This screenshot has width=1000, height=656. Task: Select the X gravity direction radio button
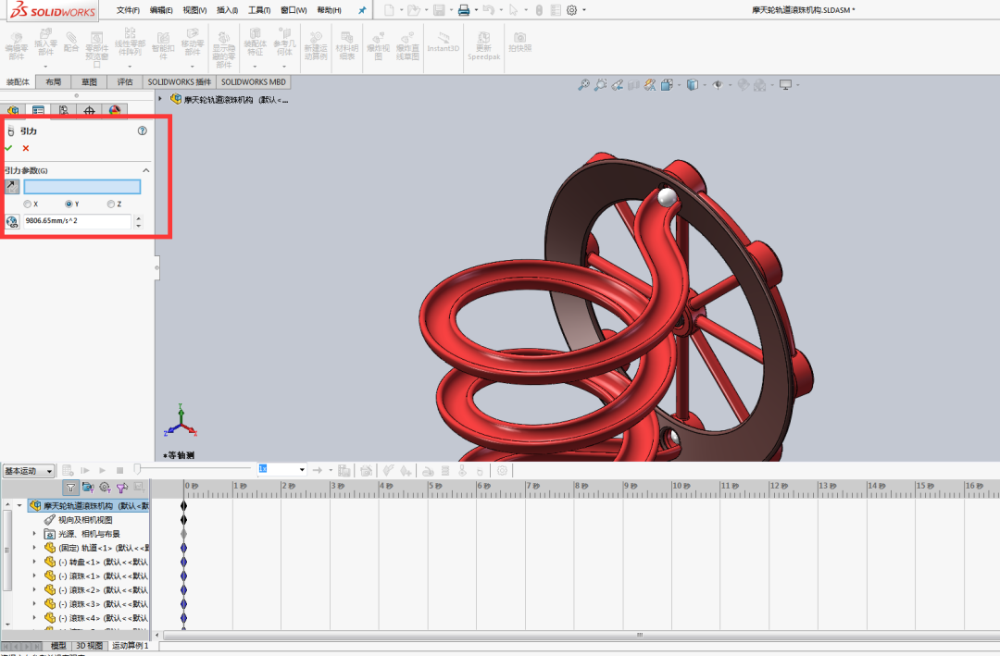coord(27,204)
